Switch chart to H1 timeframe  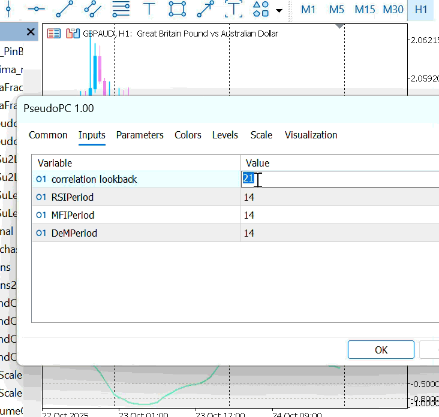tap(421, 10)
